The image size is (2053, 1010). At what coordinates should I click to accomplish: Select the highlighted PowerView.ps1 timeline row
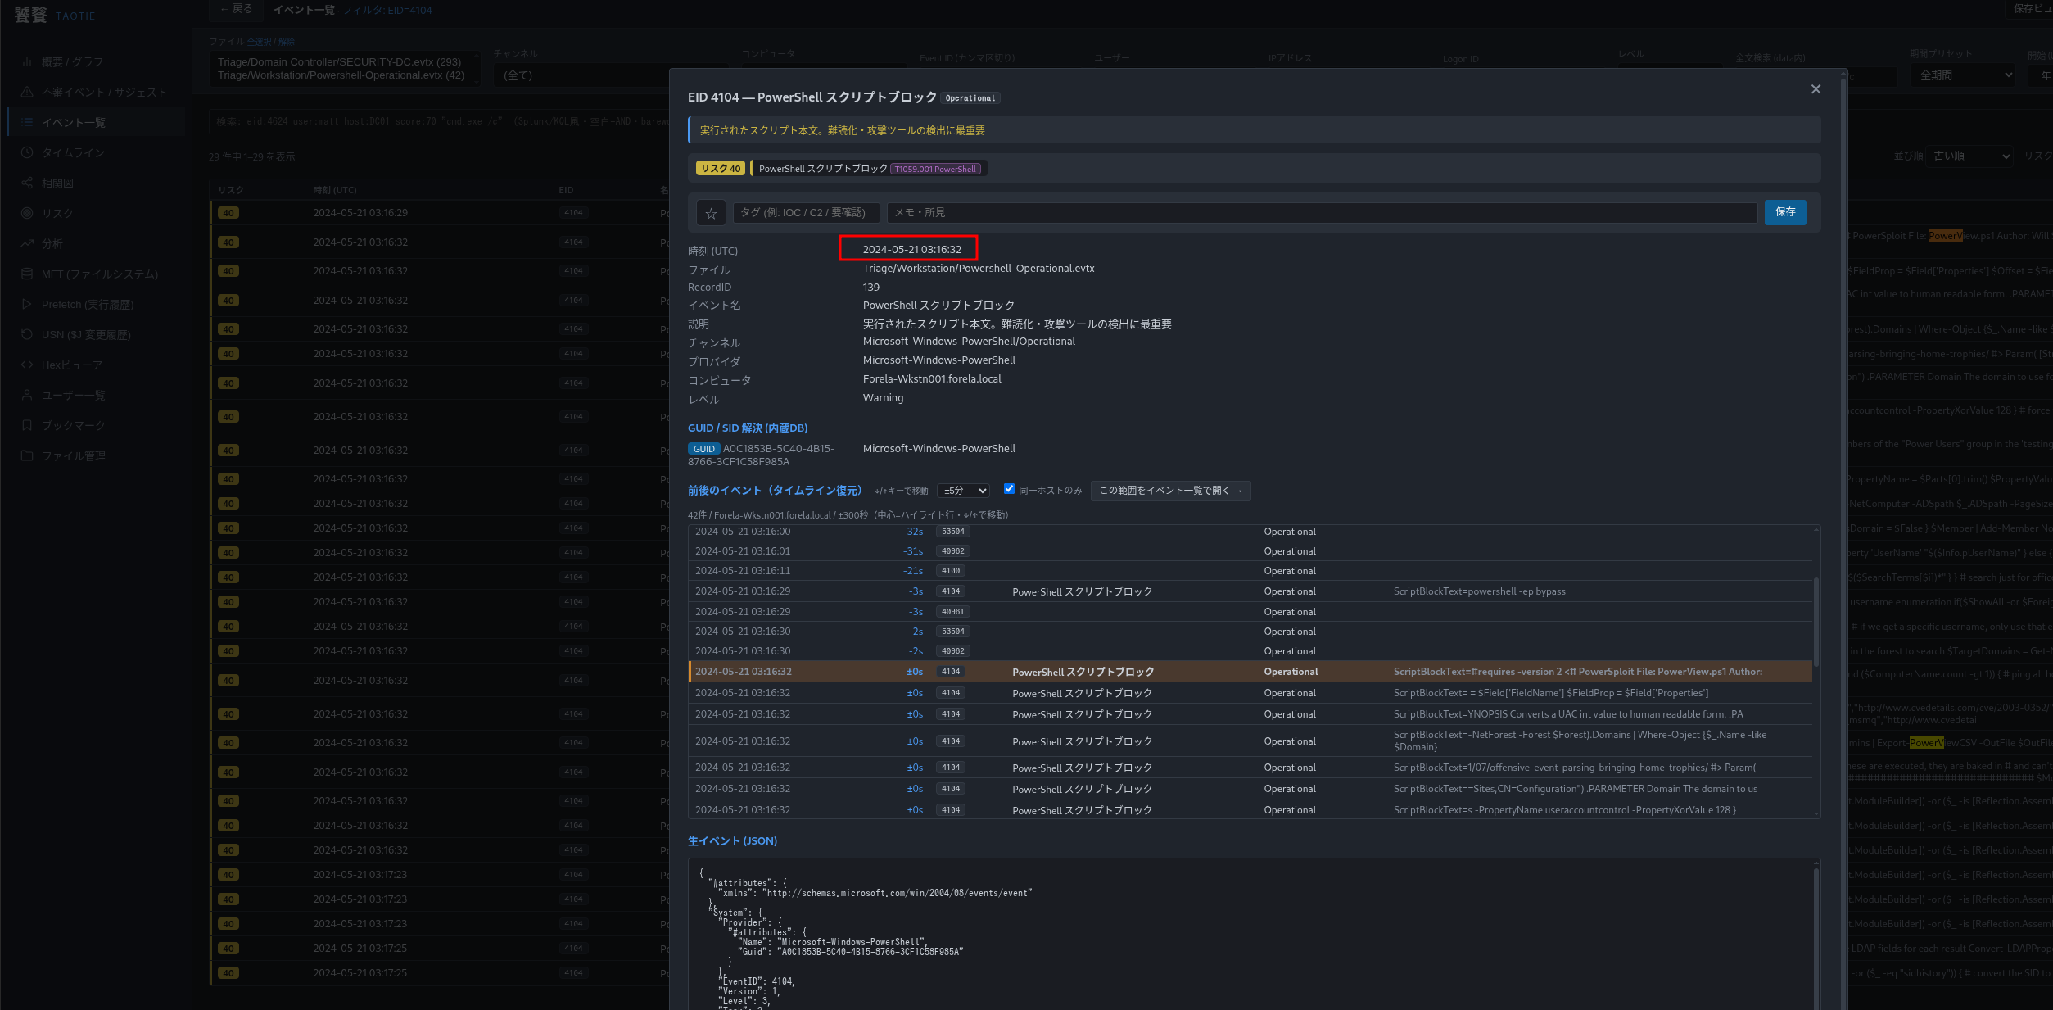point(1250,672)
